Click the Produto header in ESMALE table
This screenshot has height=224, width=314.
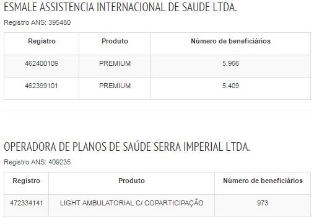115,41
